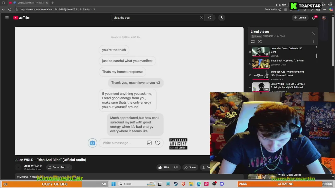Close the Juice WRLD browser tab

coord(47,3)
